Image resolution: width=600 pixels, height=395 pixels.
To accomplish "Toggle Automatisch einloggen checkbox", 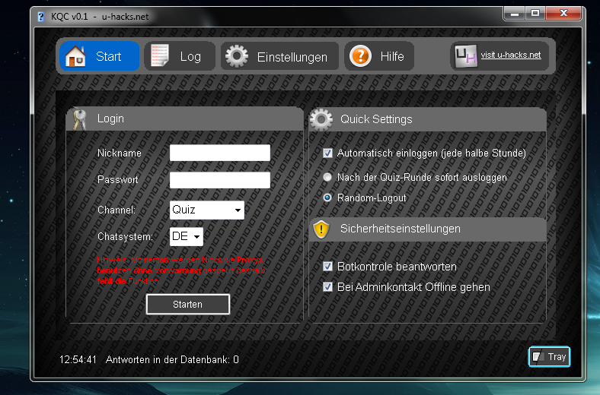I will pos(328,153).
